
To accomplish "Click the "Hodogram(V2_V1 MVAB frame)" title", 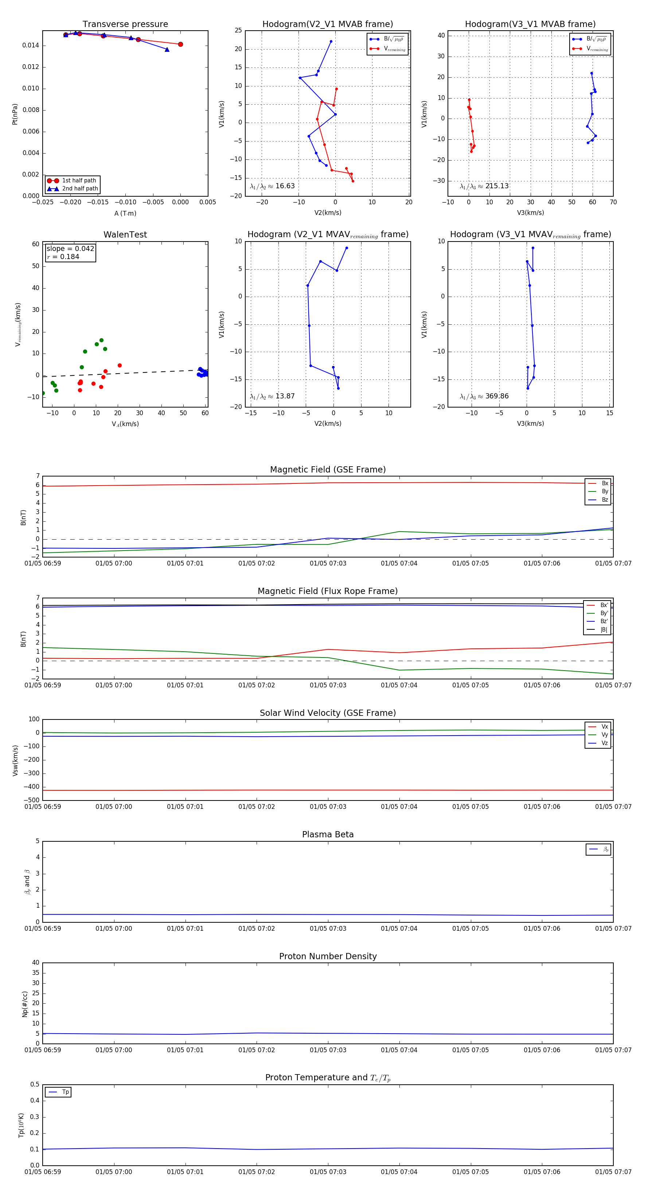I will [328, 24].
